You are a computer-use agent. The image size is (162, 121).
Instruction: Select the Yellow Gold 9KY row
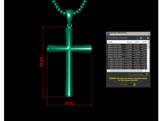click(x=127, y=45)
